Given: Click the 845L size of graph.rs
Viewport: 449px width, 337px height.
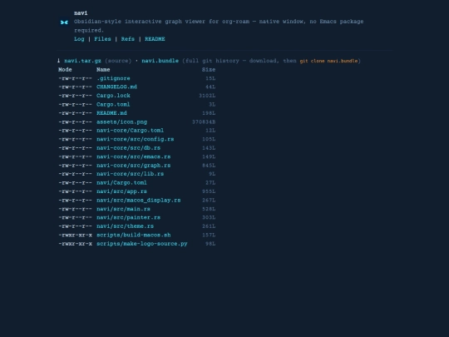Looking at the screenshot, I should 209,166.
